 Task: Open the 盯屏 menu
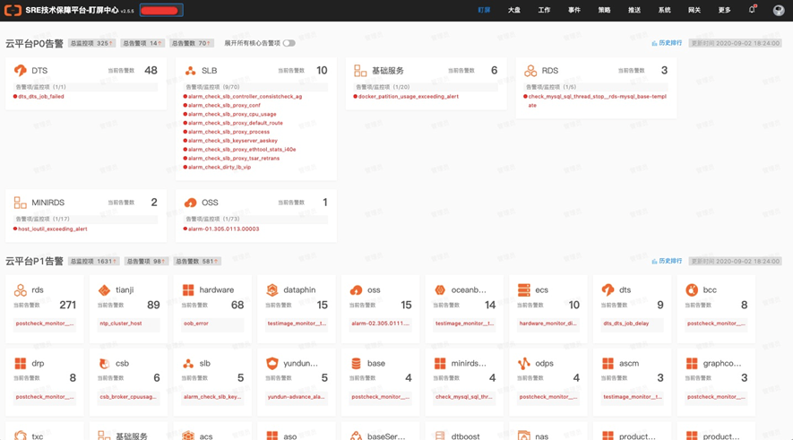click(484, 10)
